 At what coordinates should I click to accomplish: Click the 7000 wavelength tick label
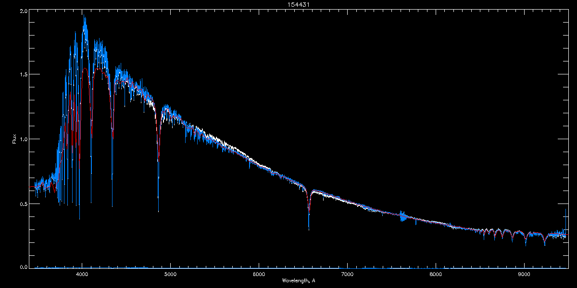347,275
